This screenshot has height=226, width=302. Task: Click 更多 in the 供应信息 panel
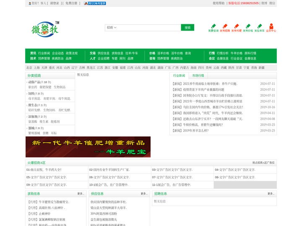[144, 194]
